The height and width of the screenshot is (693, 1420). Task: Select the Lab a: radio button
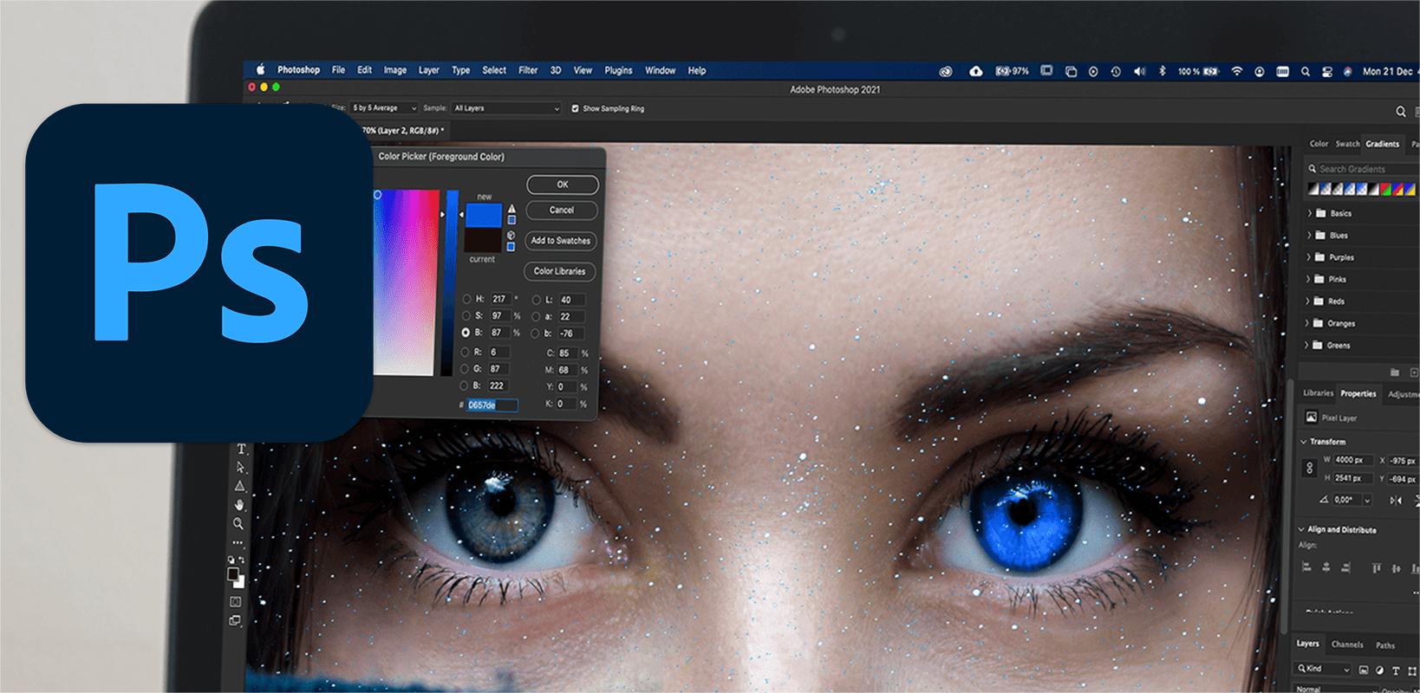(x=537, y=316)
